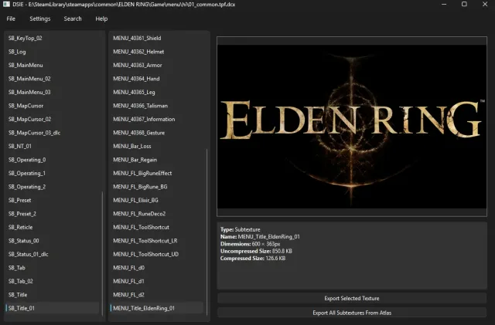
Task: Select MENU_FL_RuneDeco2 subtexture
Action: (x=156, y=214)
